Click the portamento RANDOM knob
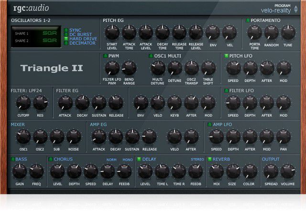Image resolution: width=306 pixels, height=211 pixels. [272, 32]
